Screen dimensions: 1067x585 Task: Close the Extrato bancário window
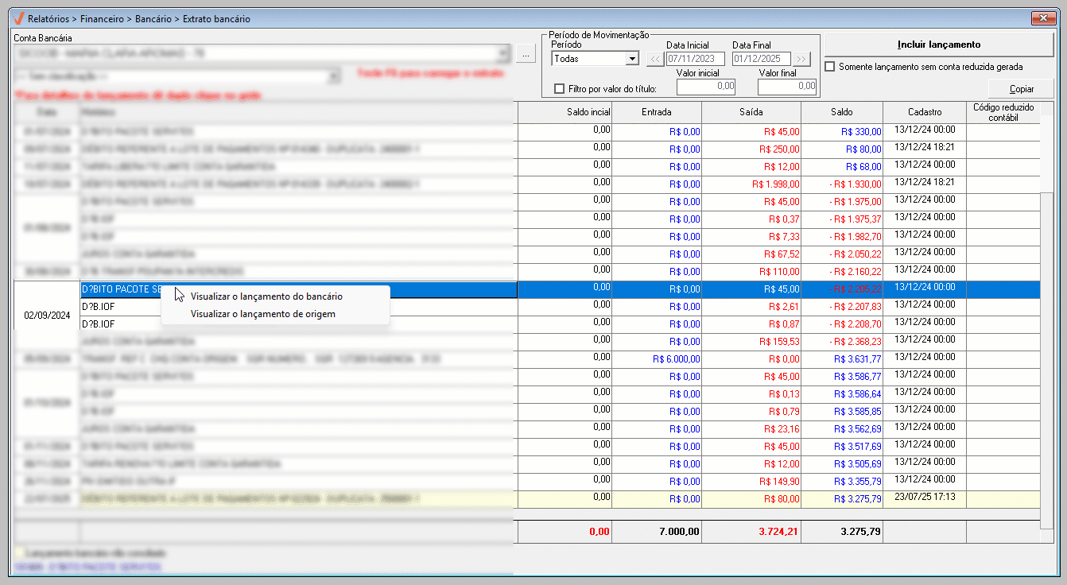[1042, 17]
